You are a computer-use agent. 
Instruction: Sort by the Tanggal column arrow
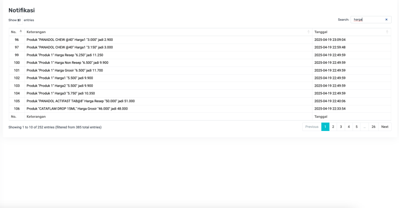pyautogui.click(x=387, y=31)
